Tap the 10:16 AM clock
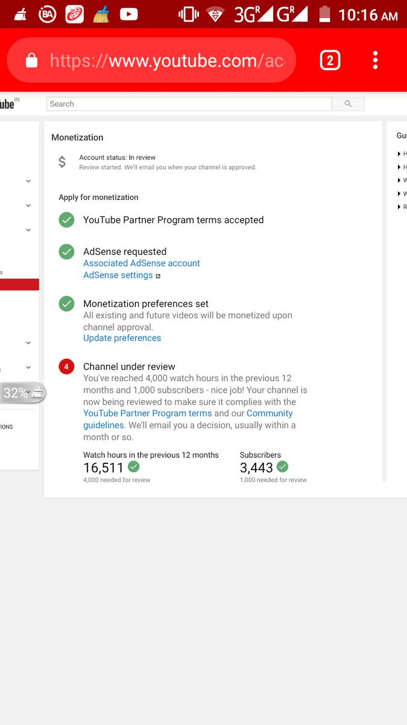The image size is (407, 725). pyautogui.click(x=368, y=14)
